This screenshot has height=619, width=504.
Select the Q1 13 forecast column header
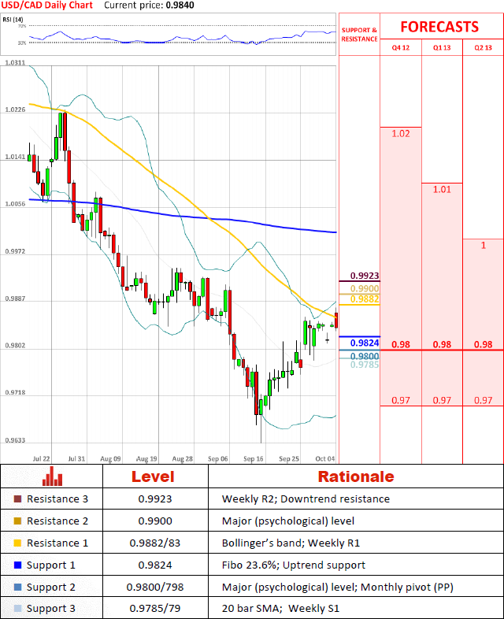pos(442,48)
